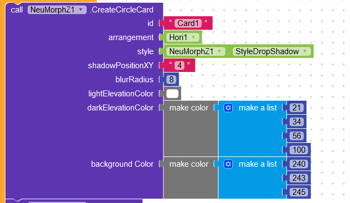The width and height of the screenshot is (350, 203).
Task: Edit the number 243 in list
Action: click(298, 178)
